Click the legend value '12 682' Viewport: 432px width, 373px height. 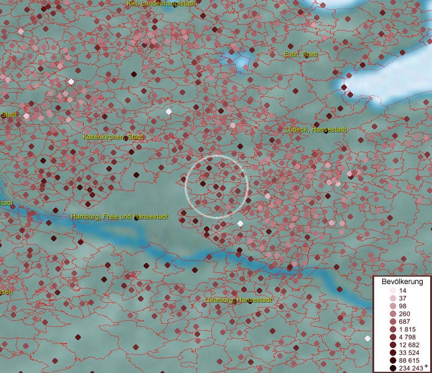point(409,345)
